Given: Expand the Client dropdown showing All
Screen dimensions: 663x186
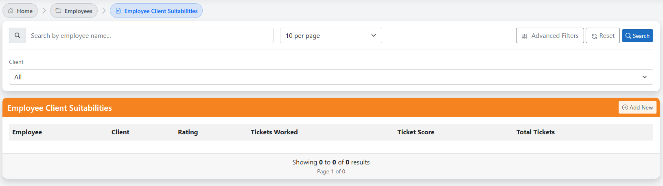Looking at the screenshot, I should coord(331,77).
